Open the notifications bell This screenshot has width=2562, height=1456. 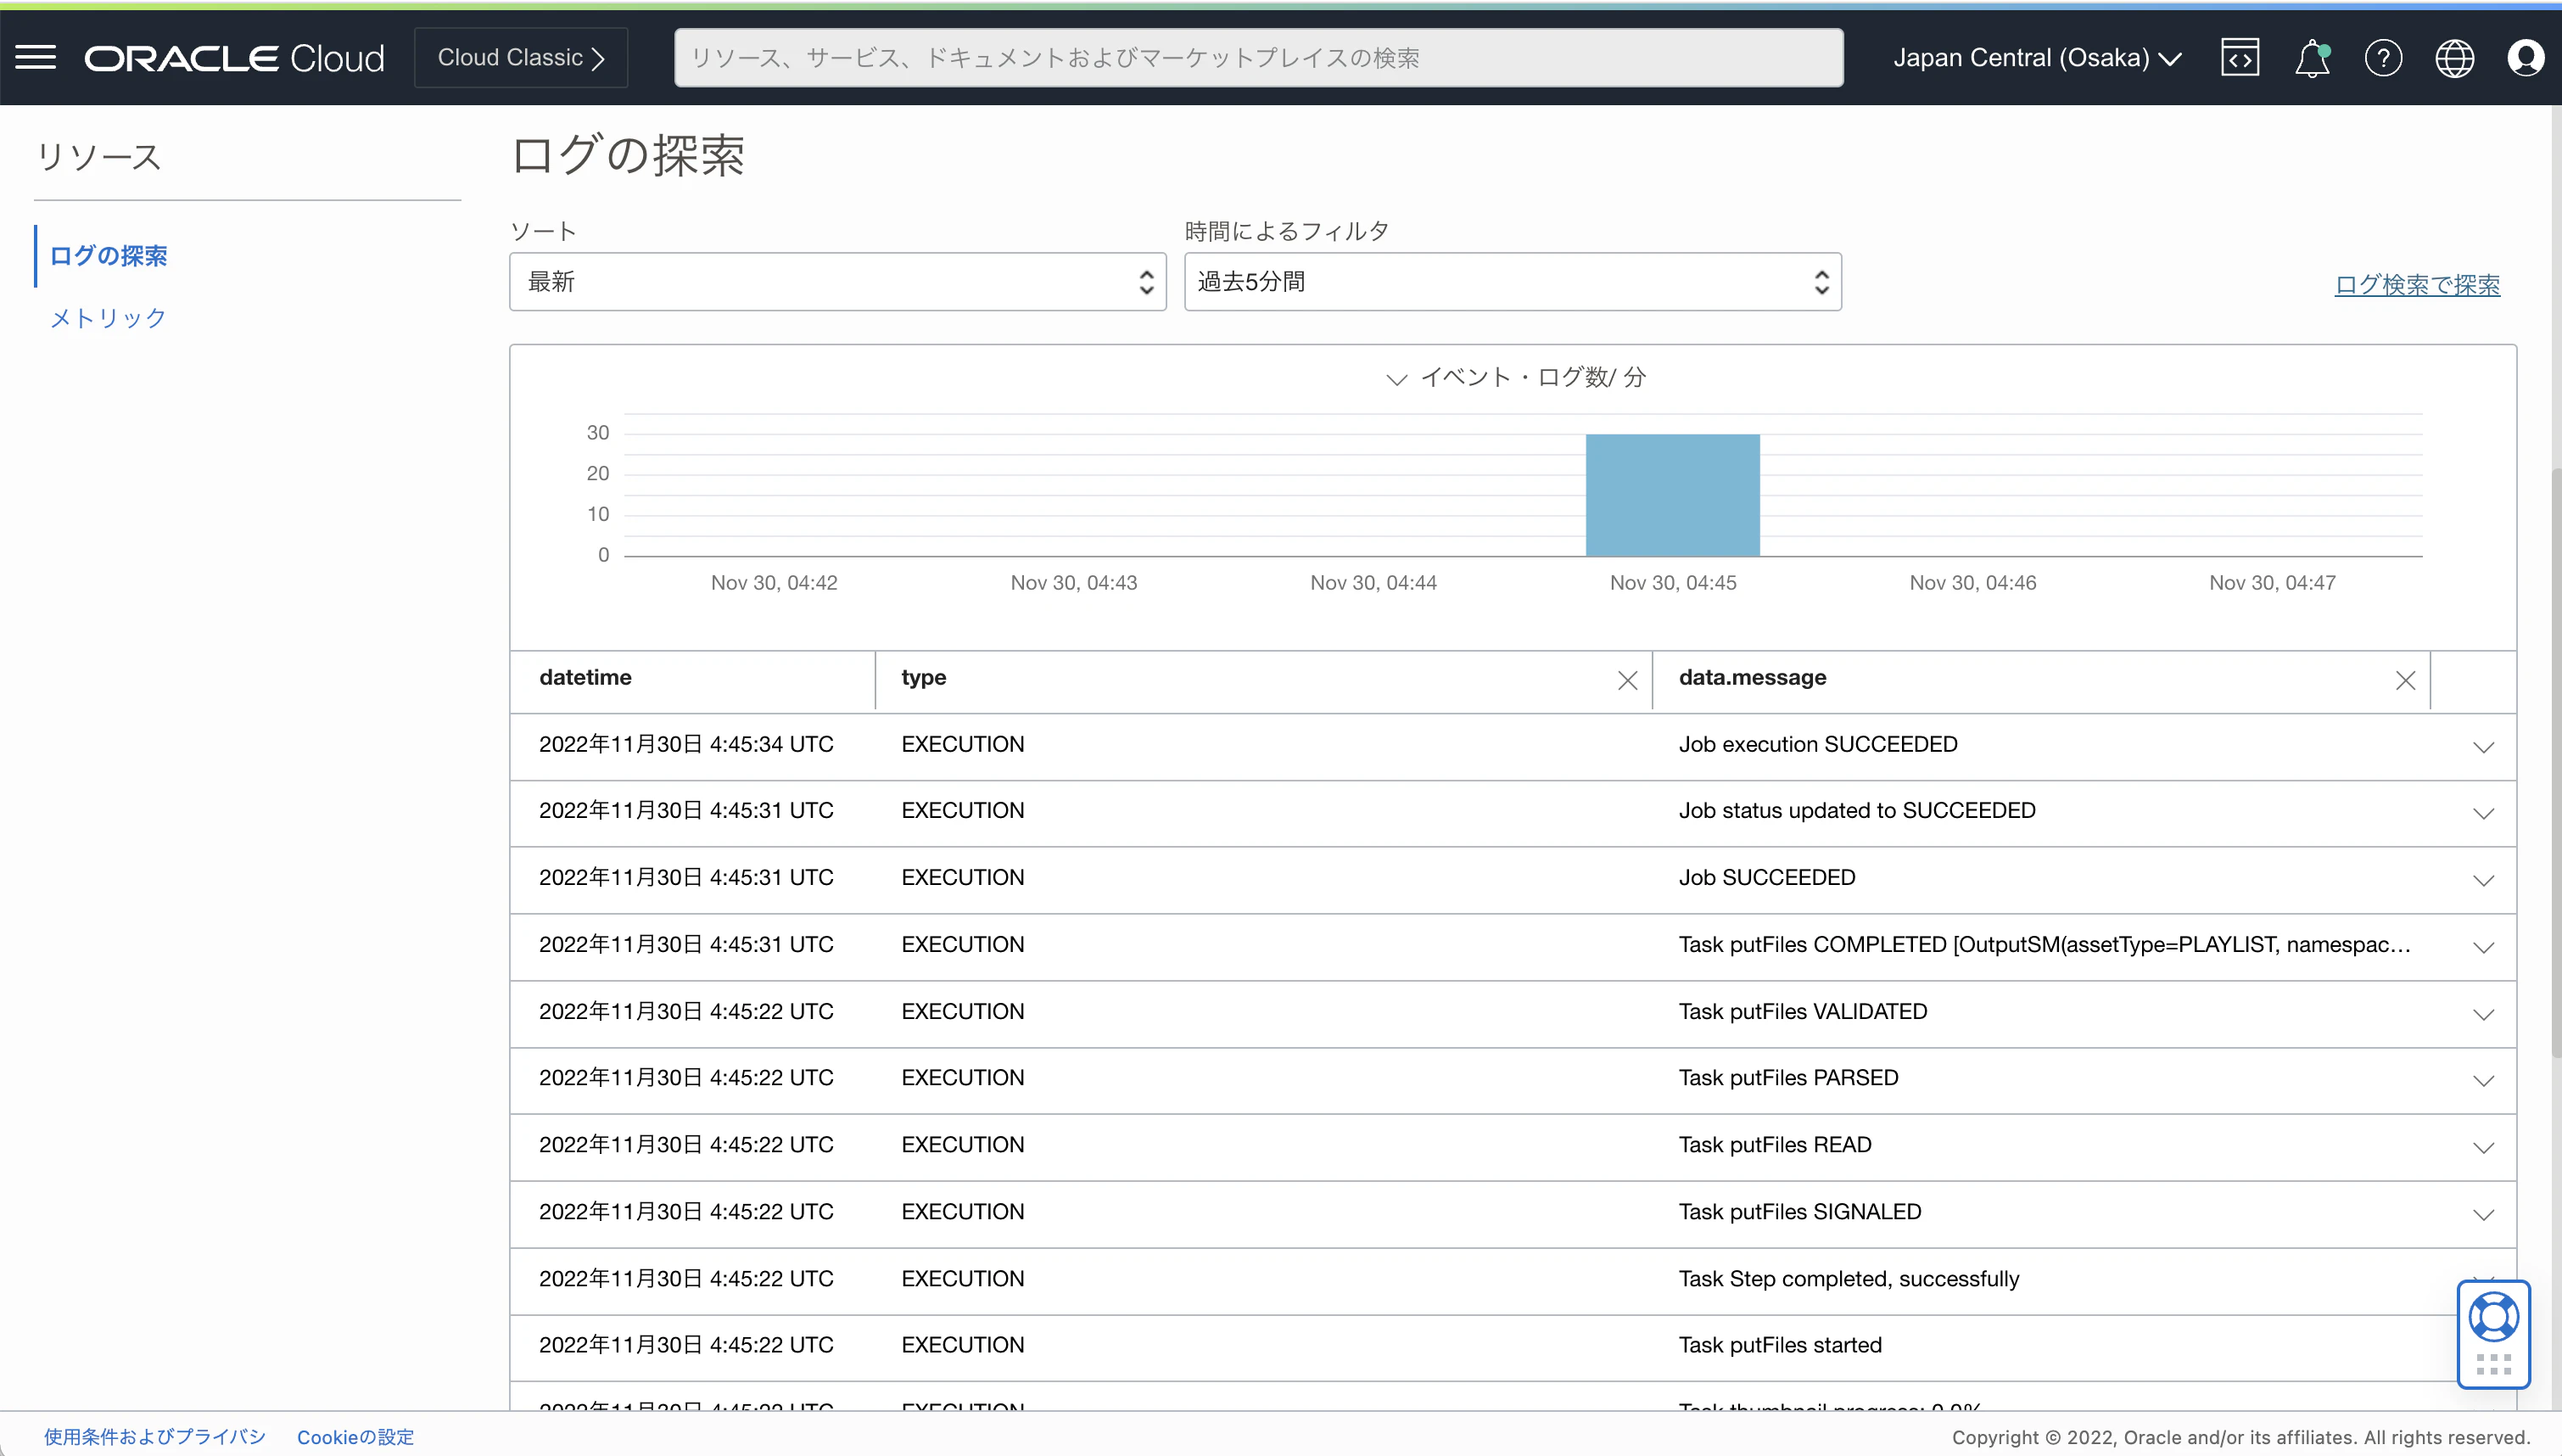(2312, 58)
